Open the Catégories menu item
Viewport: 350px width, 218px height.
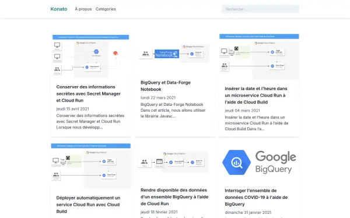(106, 9)
